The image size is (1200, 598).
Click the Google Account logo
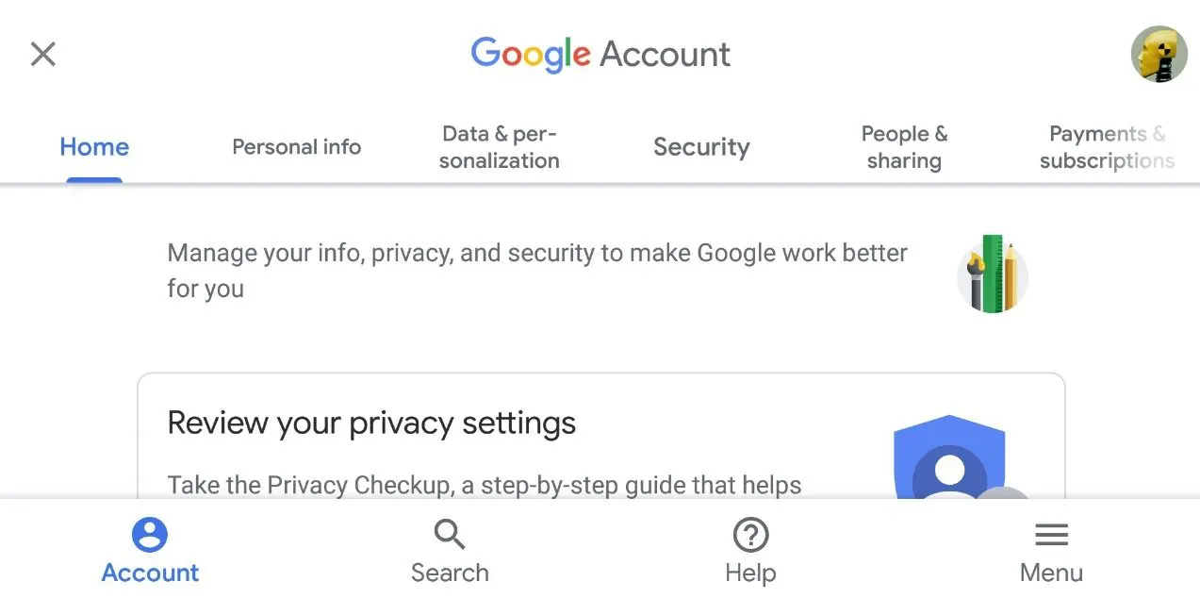(600, 55)
